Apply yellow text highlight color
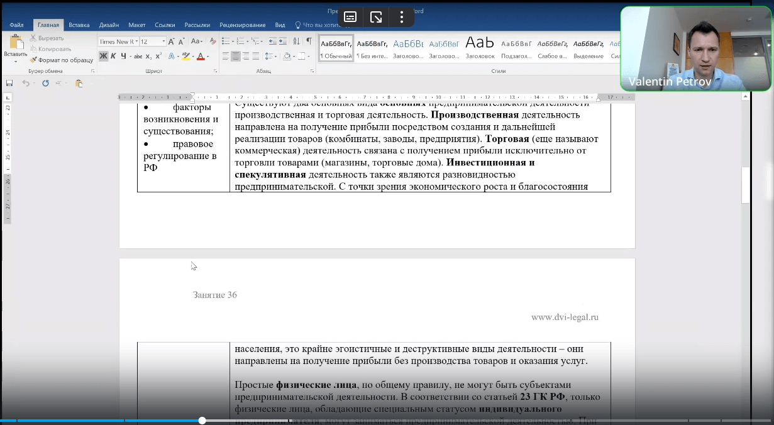This screenshot has height=425, width=774. pyautogui.click(x=187, y=57)
